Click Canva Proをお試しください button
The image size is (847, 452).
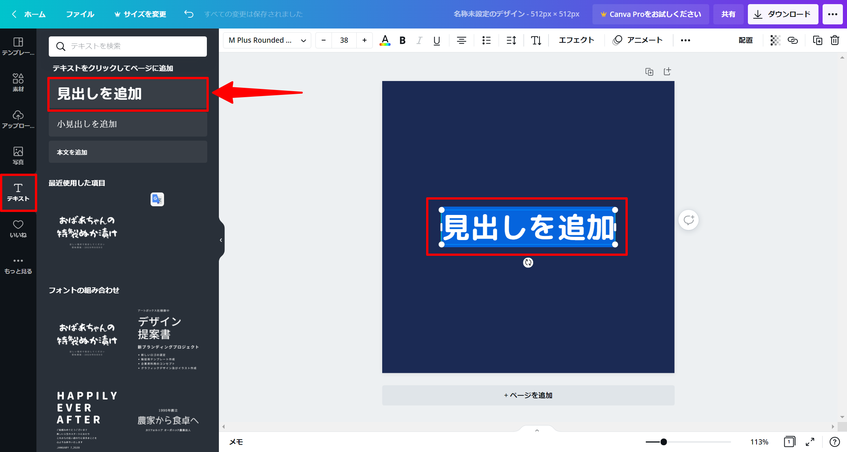[651, 14]
